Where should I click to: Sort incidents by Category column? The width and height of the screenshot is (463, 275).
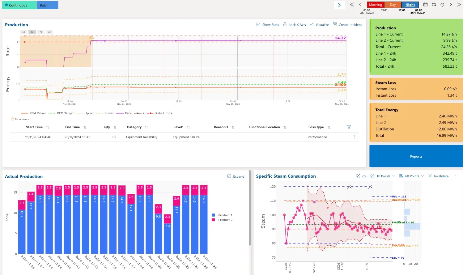[x=147, y=127]
